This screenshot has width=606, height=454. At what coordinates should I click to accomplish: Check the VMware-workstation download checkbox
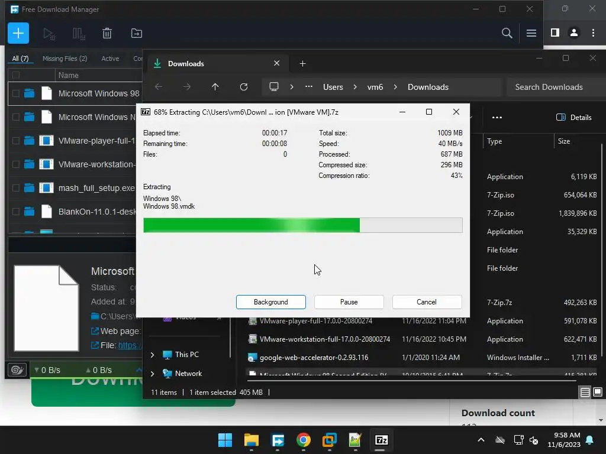[16, 164]
